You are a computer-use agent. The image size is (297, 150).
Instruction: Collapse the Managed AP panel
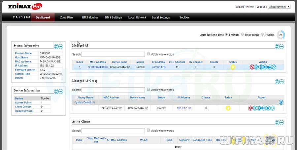click(x=281, y=47)
